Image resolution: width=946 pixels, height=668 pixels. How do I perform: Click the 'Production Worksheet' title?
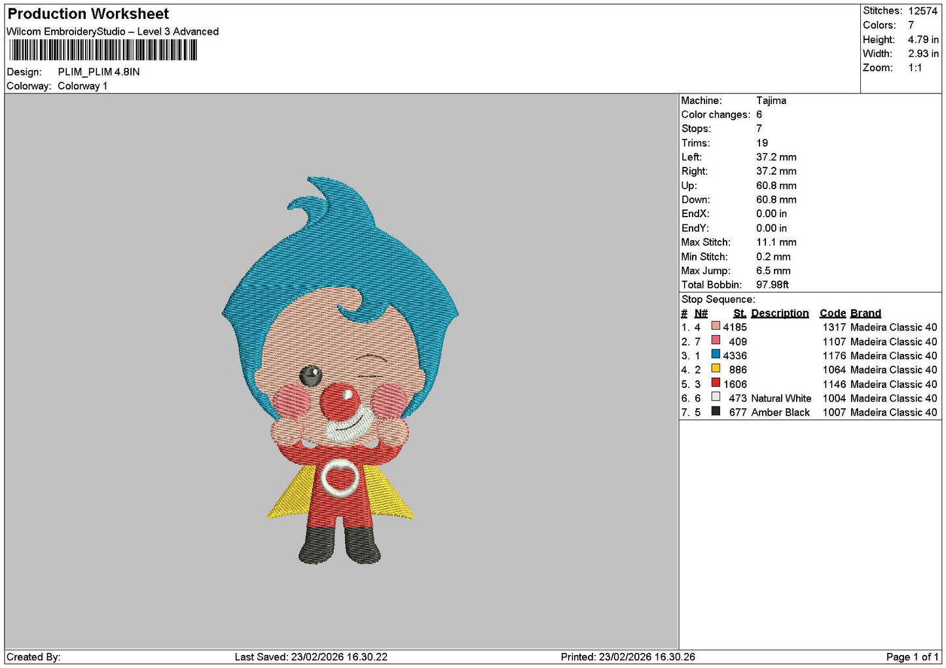[88, 14]
